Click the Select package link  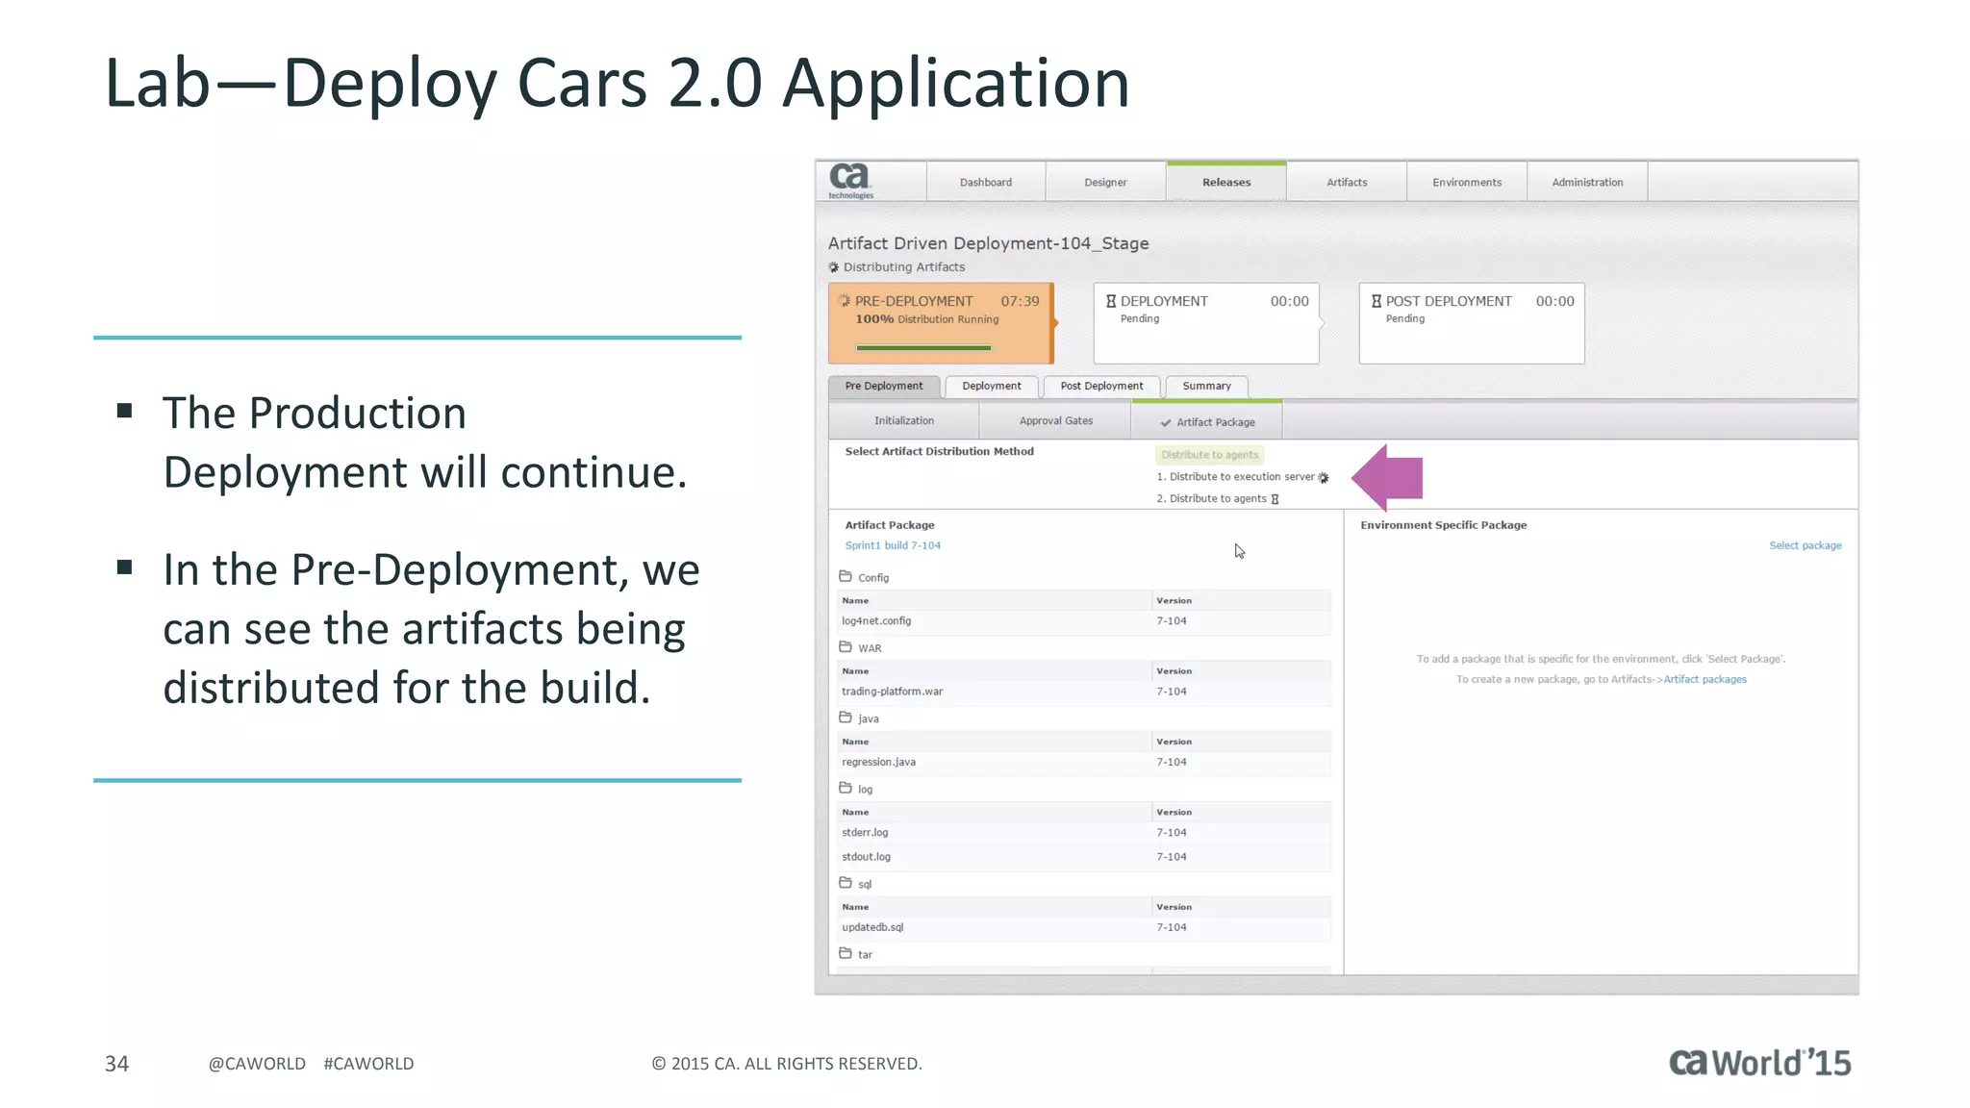1806,545
